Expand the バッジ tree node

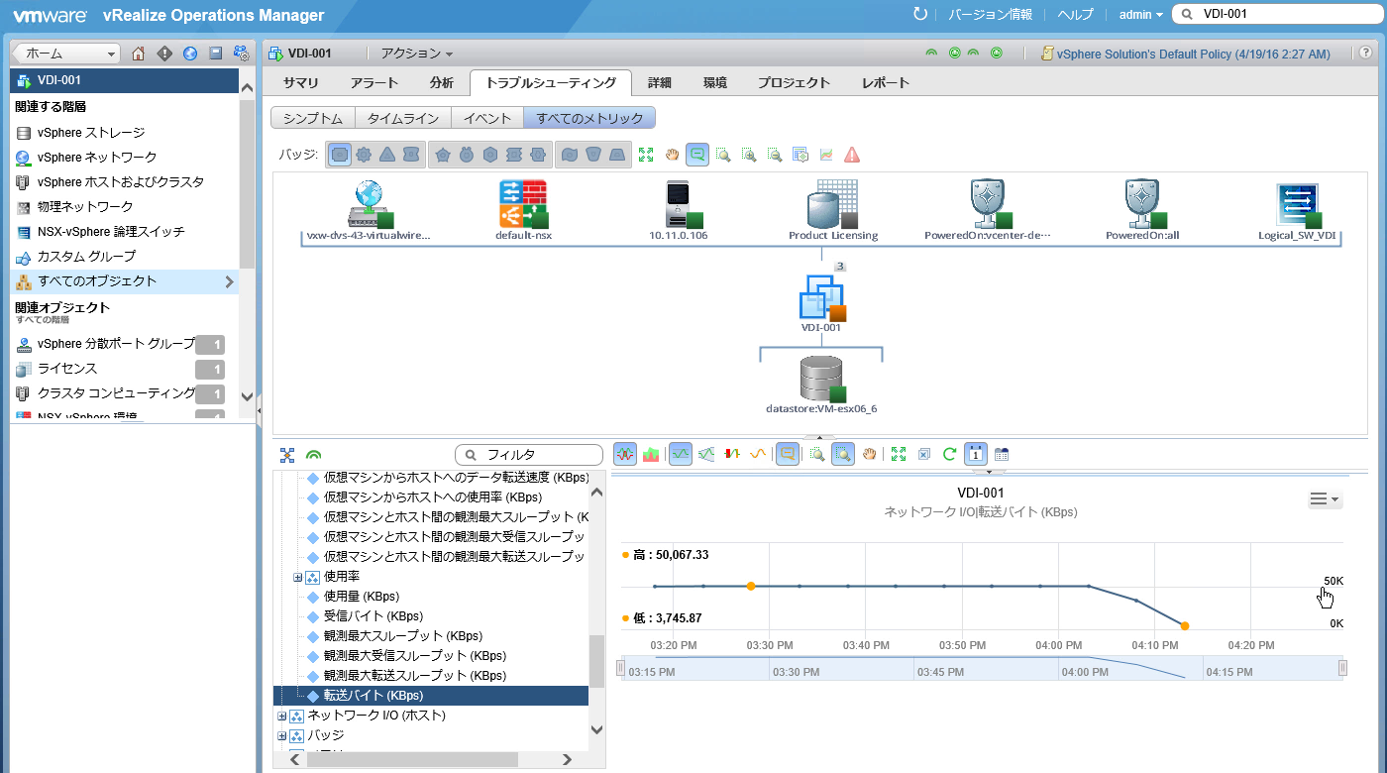[281, 735]
